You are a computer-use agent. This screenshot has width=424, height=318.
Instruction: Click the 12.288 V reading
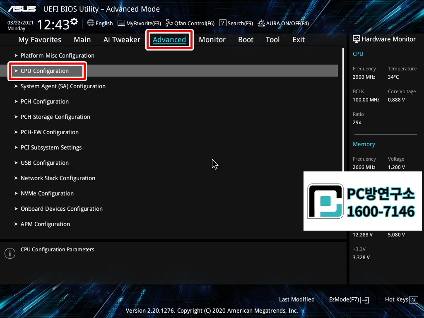click(x=362, y=235)
